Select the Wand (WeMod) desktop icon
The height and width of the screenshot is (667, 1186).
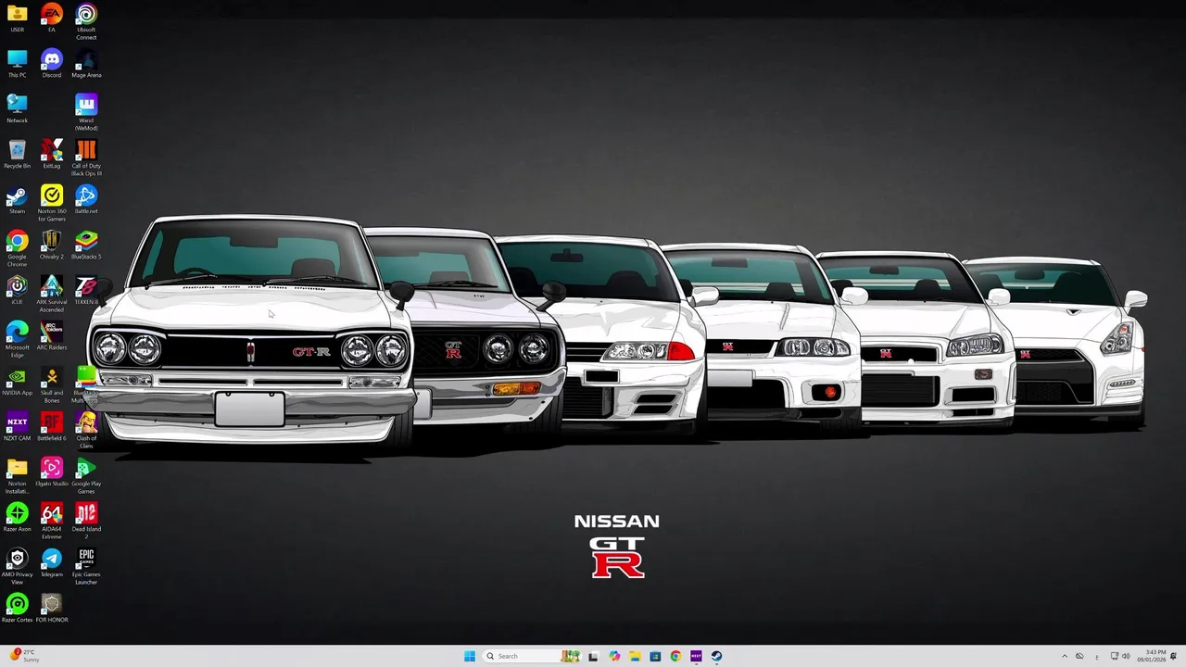pyautogui.click(x=86, y=113)
